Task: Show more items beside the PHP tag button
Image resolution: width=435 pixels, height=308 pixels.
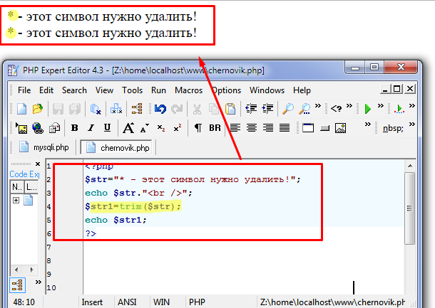Action: (x=349, y=105)
